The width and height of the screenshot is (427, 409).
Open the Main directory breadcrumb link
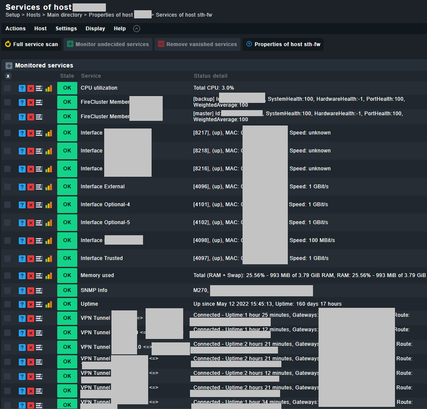pyautogui.click(x=64, y=15)
